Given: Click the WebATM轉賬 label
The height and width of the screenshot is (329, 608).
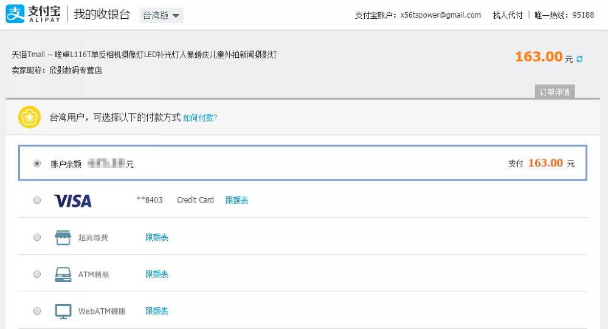Looking at the screenshot, I should (x=102, y=311).
